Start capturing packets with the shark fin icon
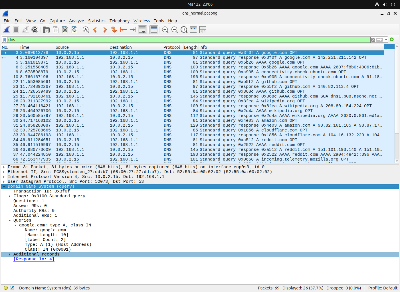Image resolution: width=400 pixels, height=292 pixels. [7, 30]
